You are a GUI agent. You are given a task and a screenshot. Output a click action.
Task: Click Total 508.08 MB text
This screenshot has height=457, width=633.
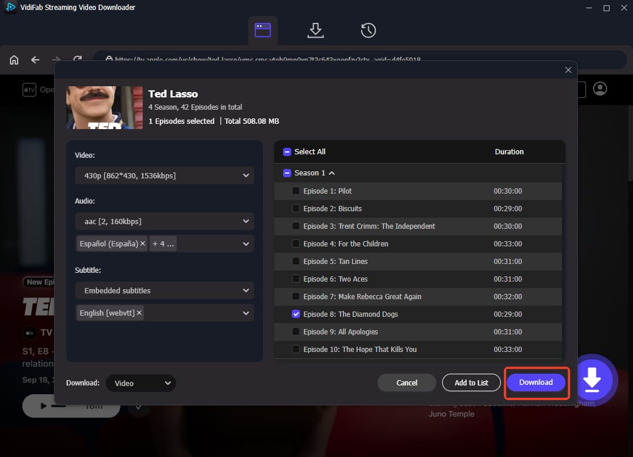pos(251,121)
